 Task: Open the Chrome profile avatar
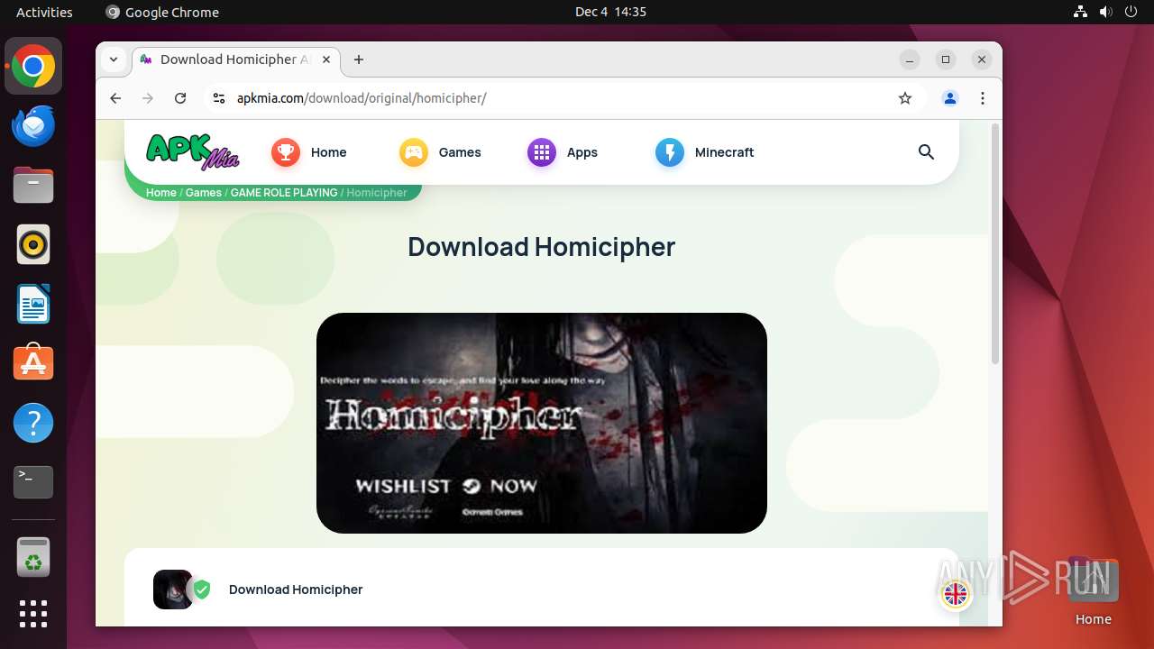click(950, 98)
